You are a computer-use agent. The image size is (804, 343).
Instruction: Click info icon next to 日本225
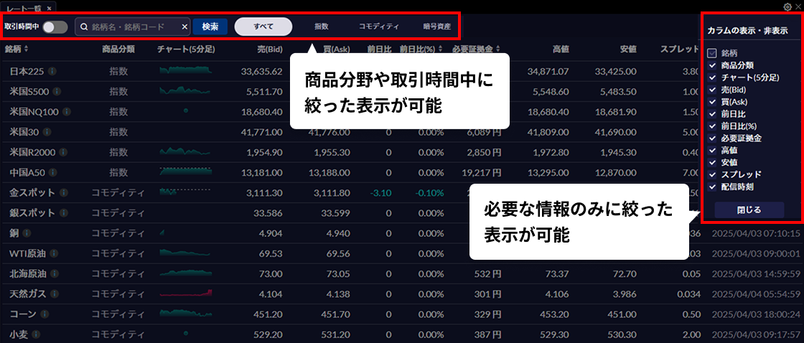pyautogui.click(x=52, y=72)
